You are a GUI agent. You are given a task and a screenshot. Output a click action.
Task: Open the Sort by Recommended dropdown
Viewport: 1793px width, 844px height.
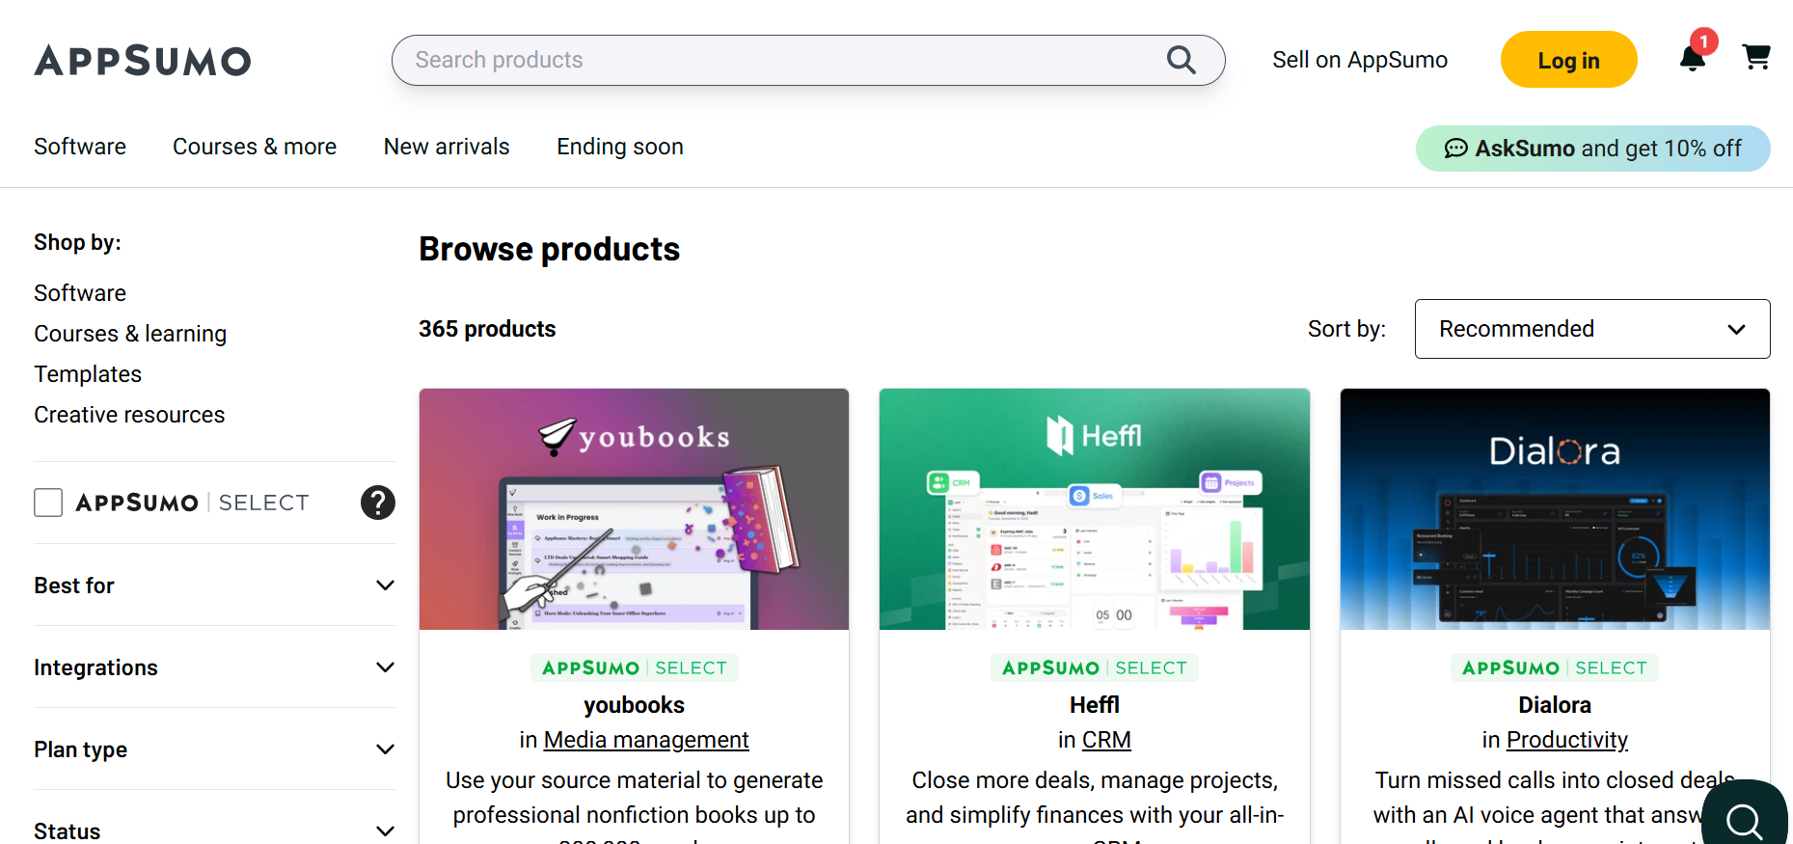[x=1591, y=329]
